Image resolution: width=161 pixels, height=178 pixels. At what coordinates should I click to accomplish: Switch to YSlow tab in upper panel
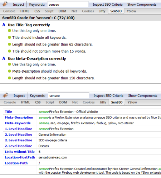131,11
